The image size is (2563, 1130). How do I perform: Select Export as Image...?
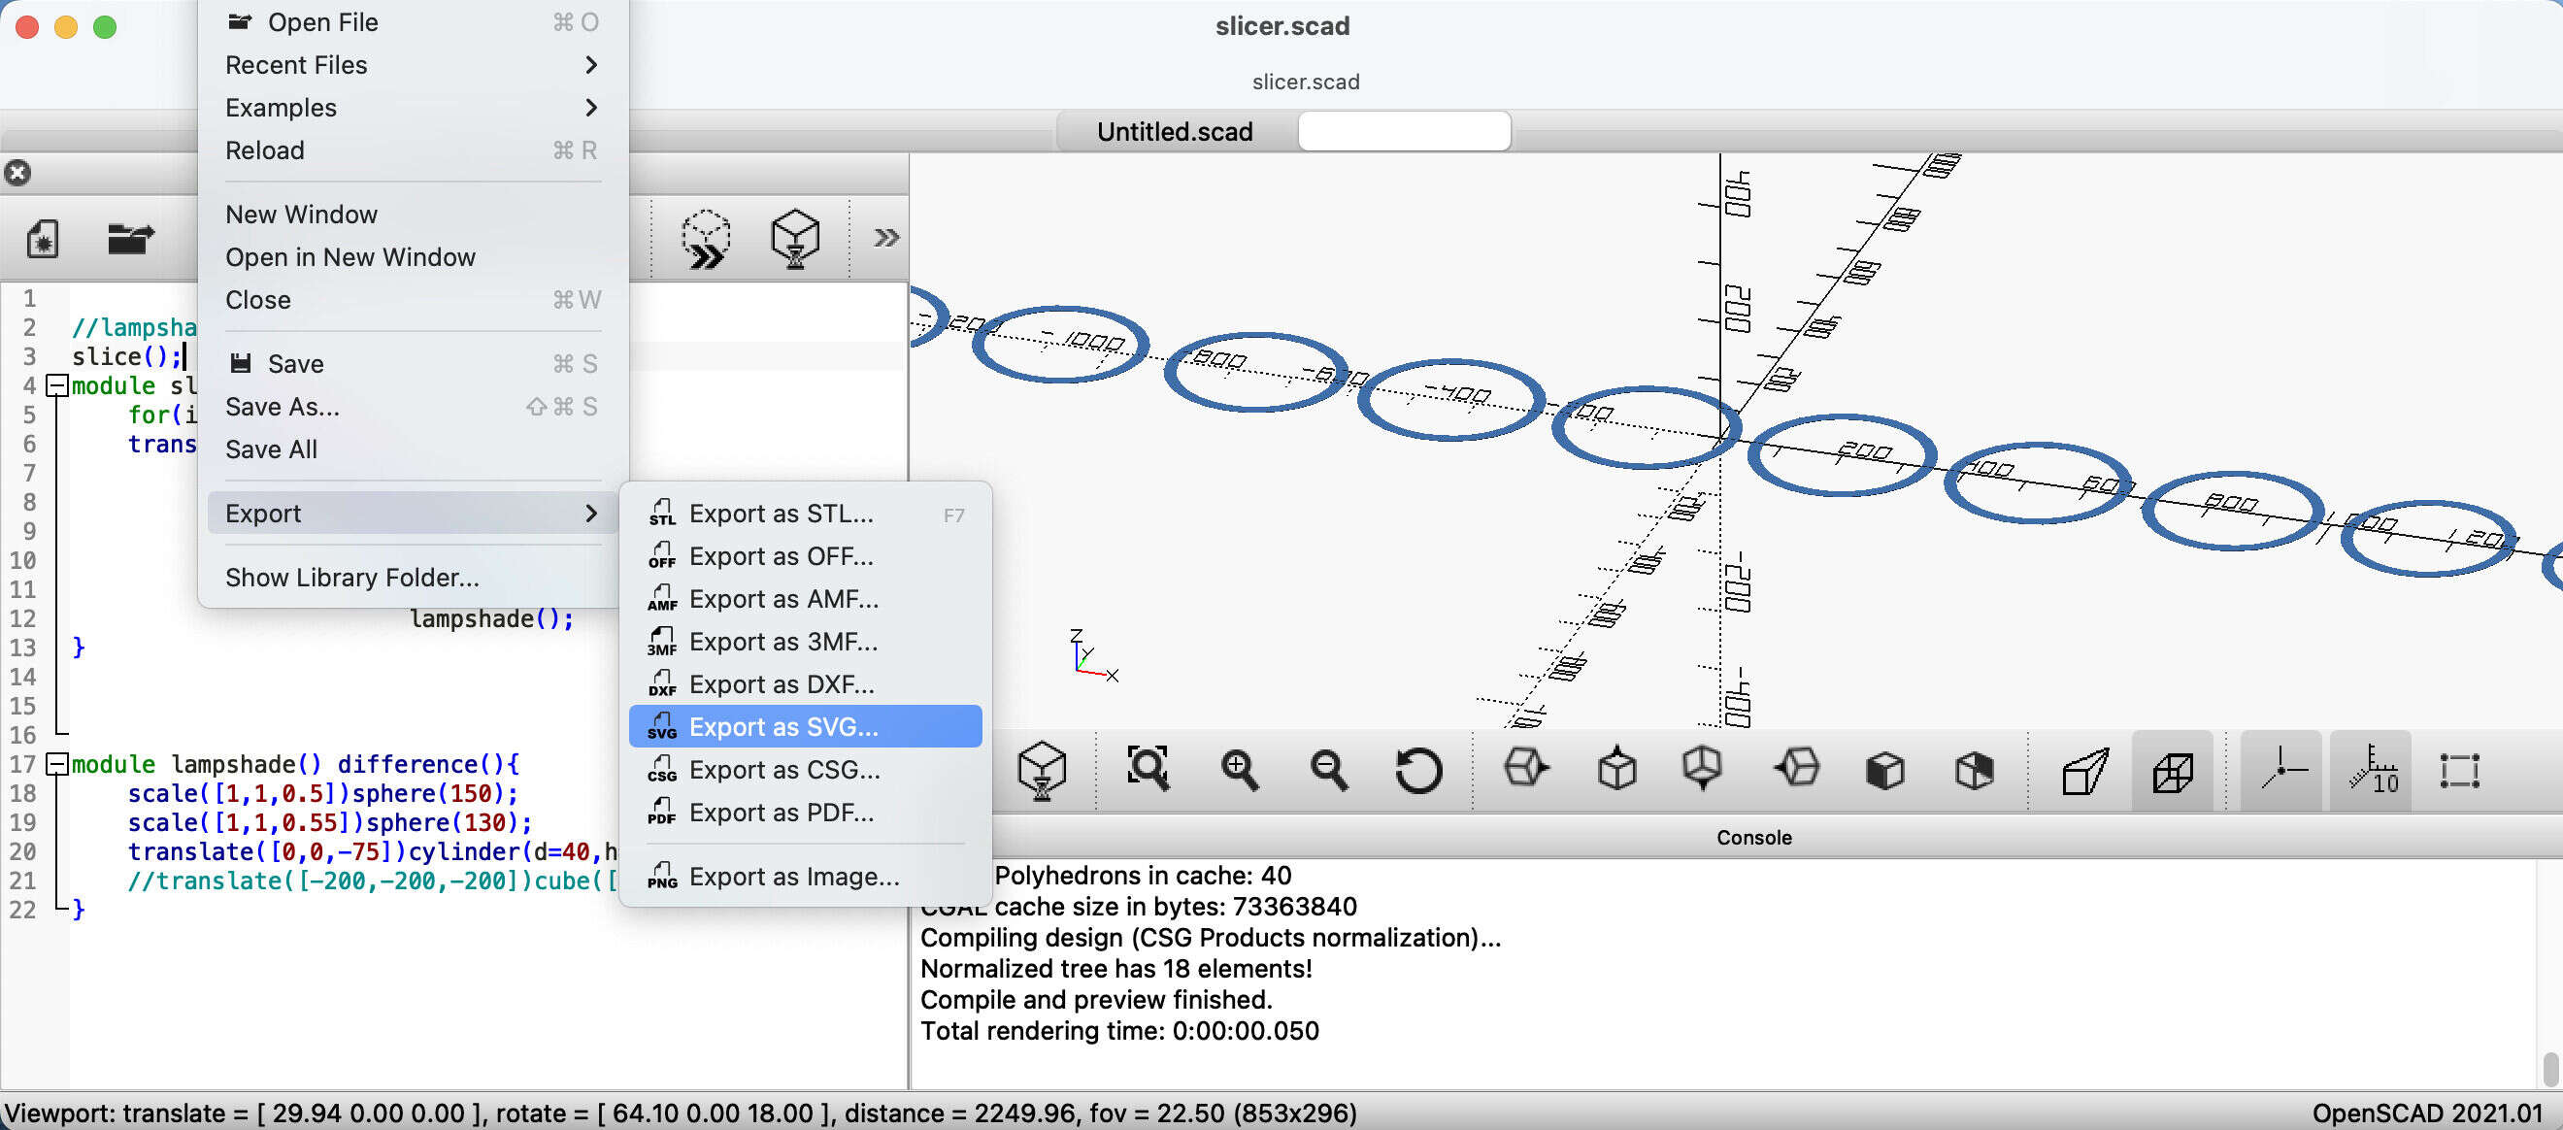805,877
